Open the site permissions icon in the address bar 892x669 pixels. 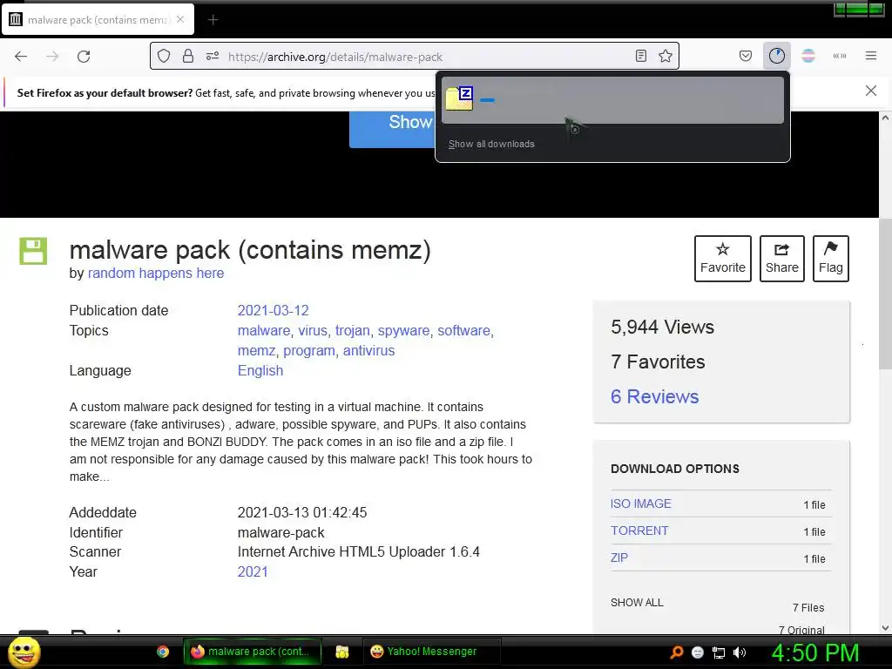[x=213, y=57]
